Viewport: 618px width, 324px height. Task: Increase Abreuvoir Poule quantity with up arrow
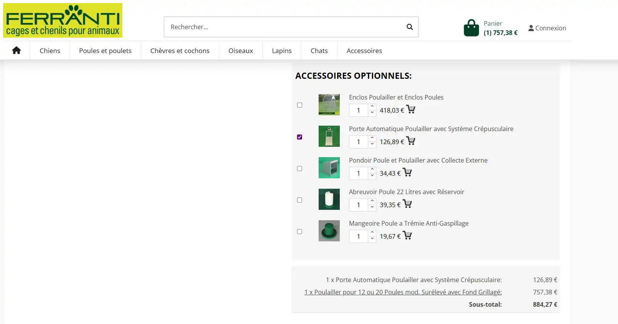pyautogui.click(x=372, y=201)
